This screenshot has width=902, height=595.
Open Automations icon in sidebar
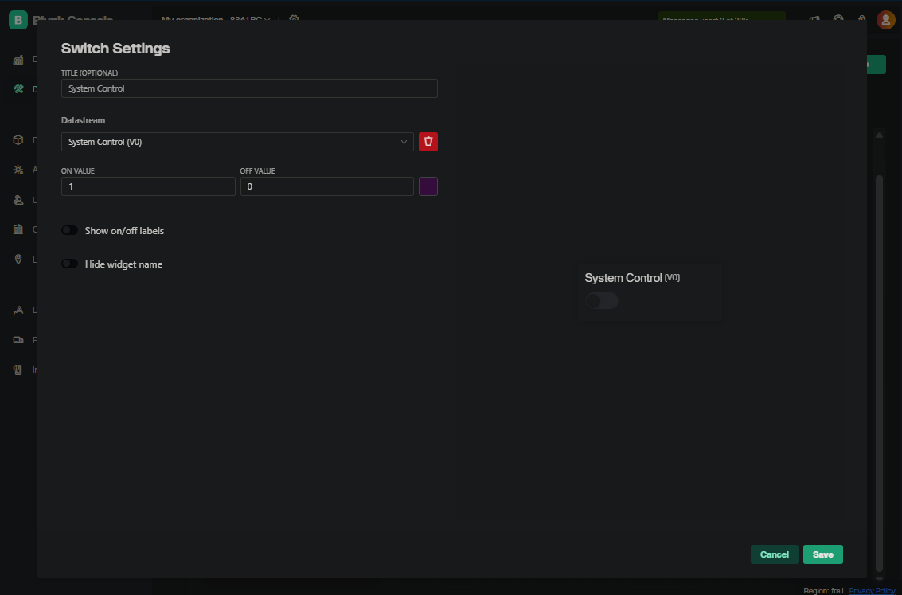coord(18,170)
